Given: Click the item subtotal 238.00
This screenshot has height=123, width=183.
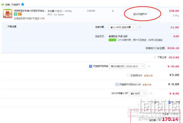Looking at the screenshot, I should tap(174, 11).
